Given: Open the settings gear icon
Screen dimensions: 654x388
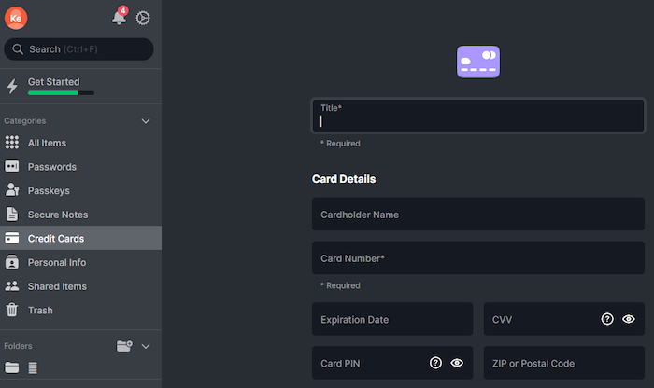Looking at the screenshot, I should [x=143, y=18].
